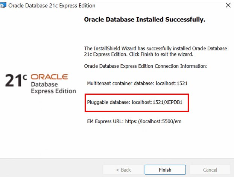234x177 pixels.
Task: Select the Pluggable database label
Action: click(x=109, y=102)
